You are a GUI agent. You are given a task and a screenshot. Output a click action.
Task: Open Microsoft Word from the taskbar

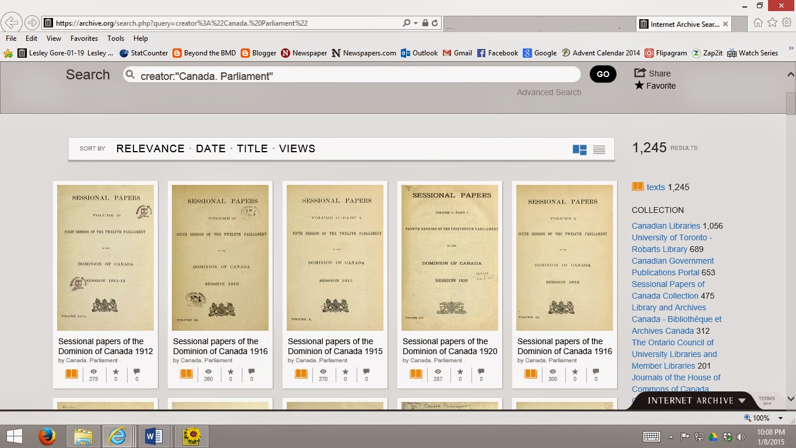coord(154,436)
